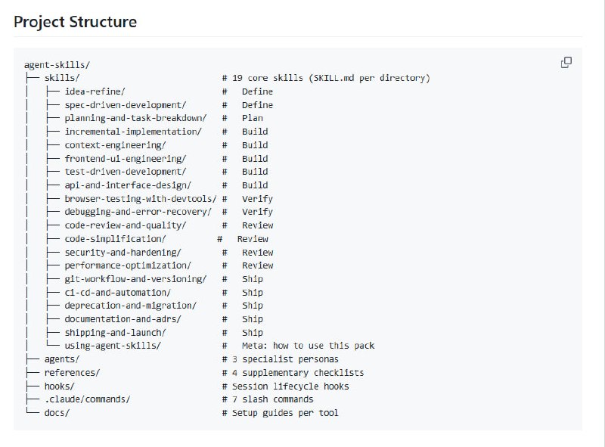
Task: Click the security-and-hardening/ entry
Action: 123,253
